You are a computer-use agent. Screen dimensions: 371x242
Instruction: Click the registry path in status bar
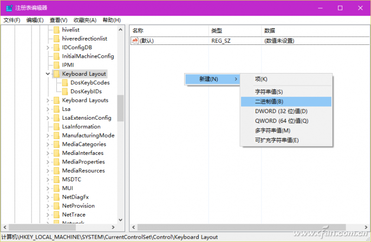109,237
